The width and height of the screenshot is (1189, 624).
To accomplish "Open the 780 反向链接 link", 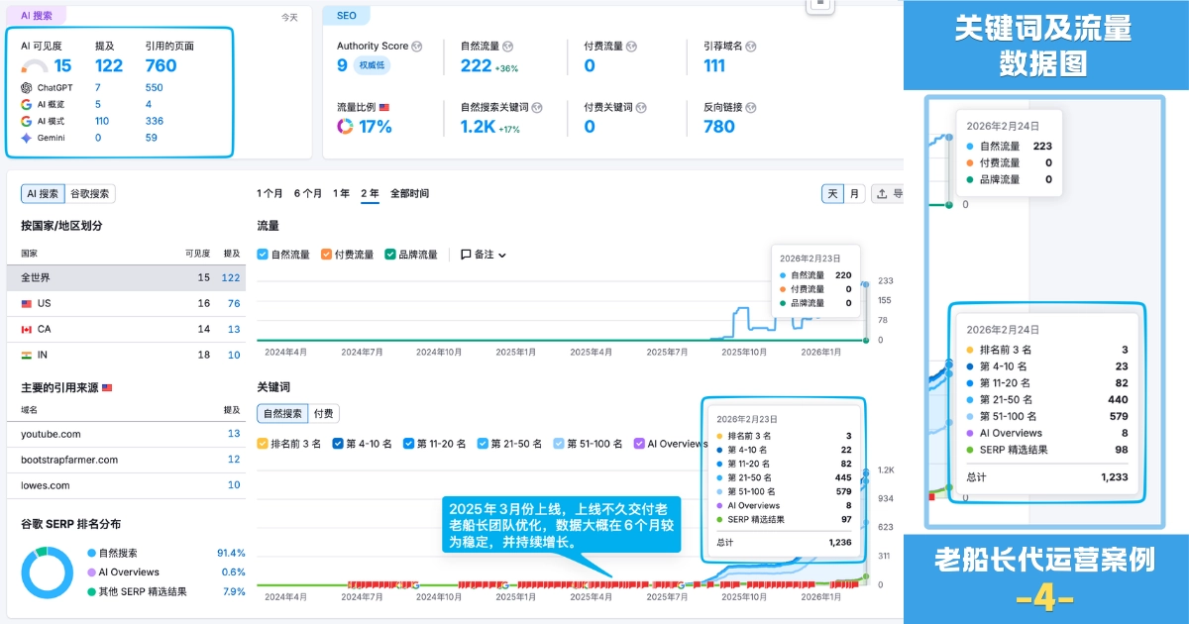I will (x=718, y=127).
